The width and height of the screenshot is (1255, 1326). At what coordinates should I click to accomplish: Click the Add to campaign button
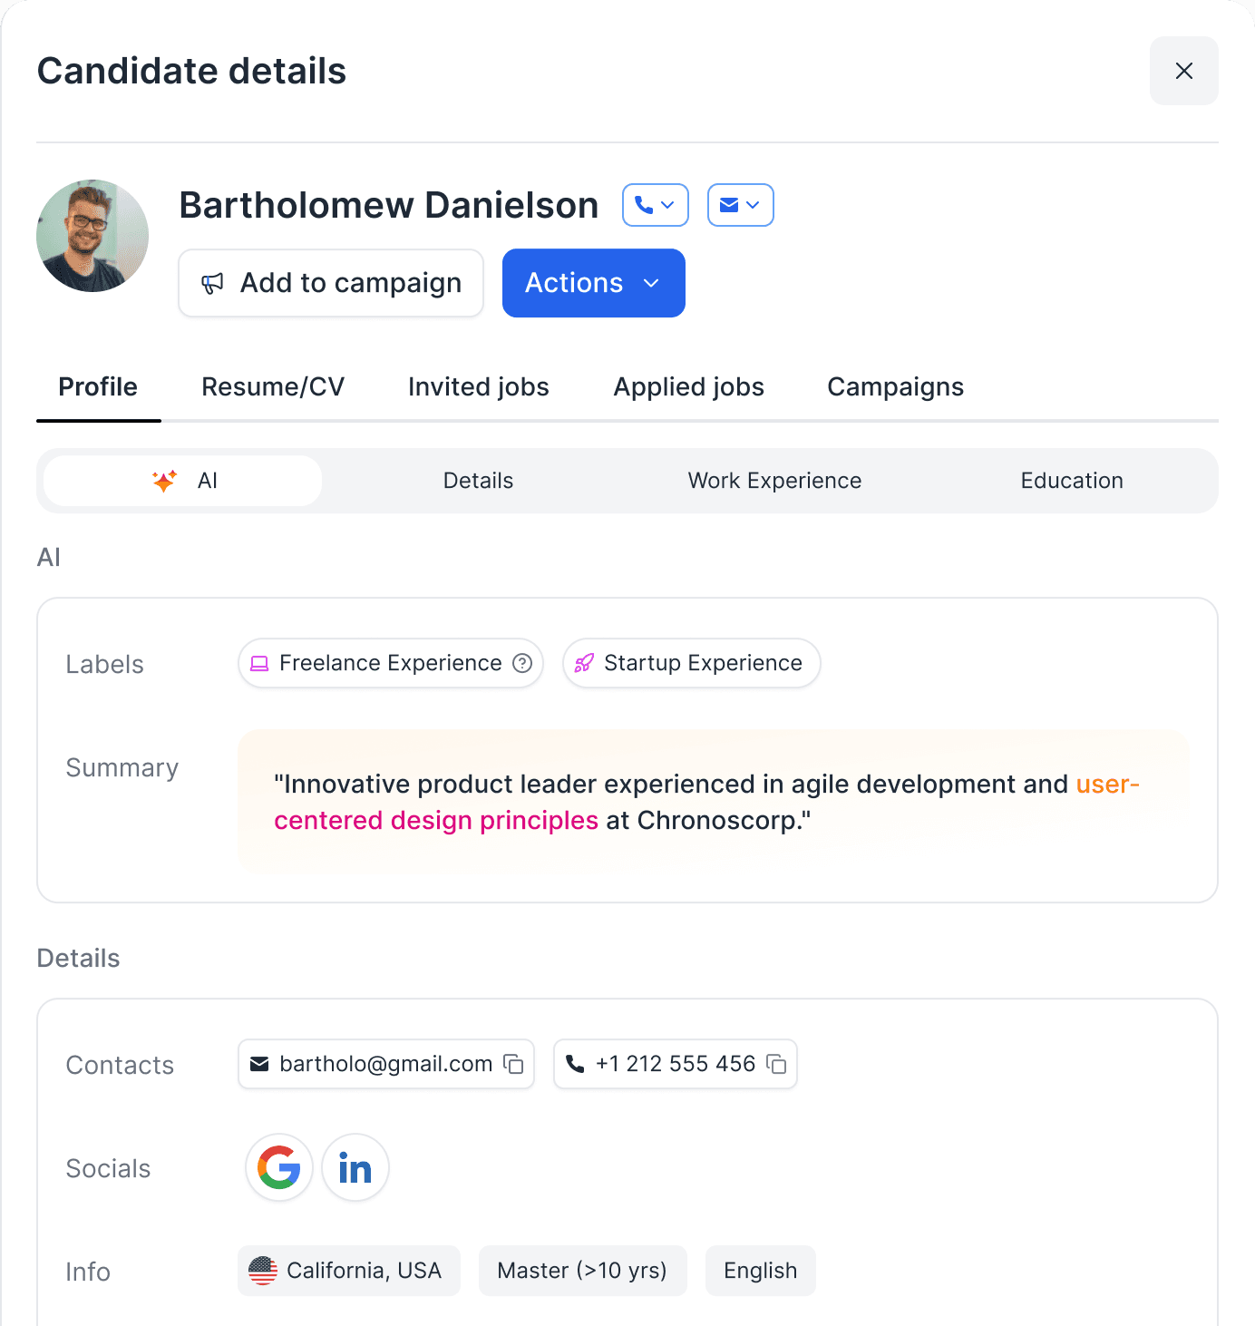330,283
